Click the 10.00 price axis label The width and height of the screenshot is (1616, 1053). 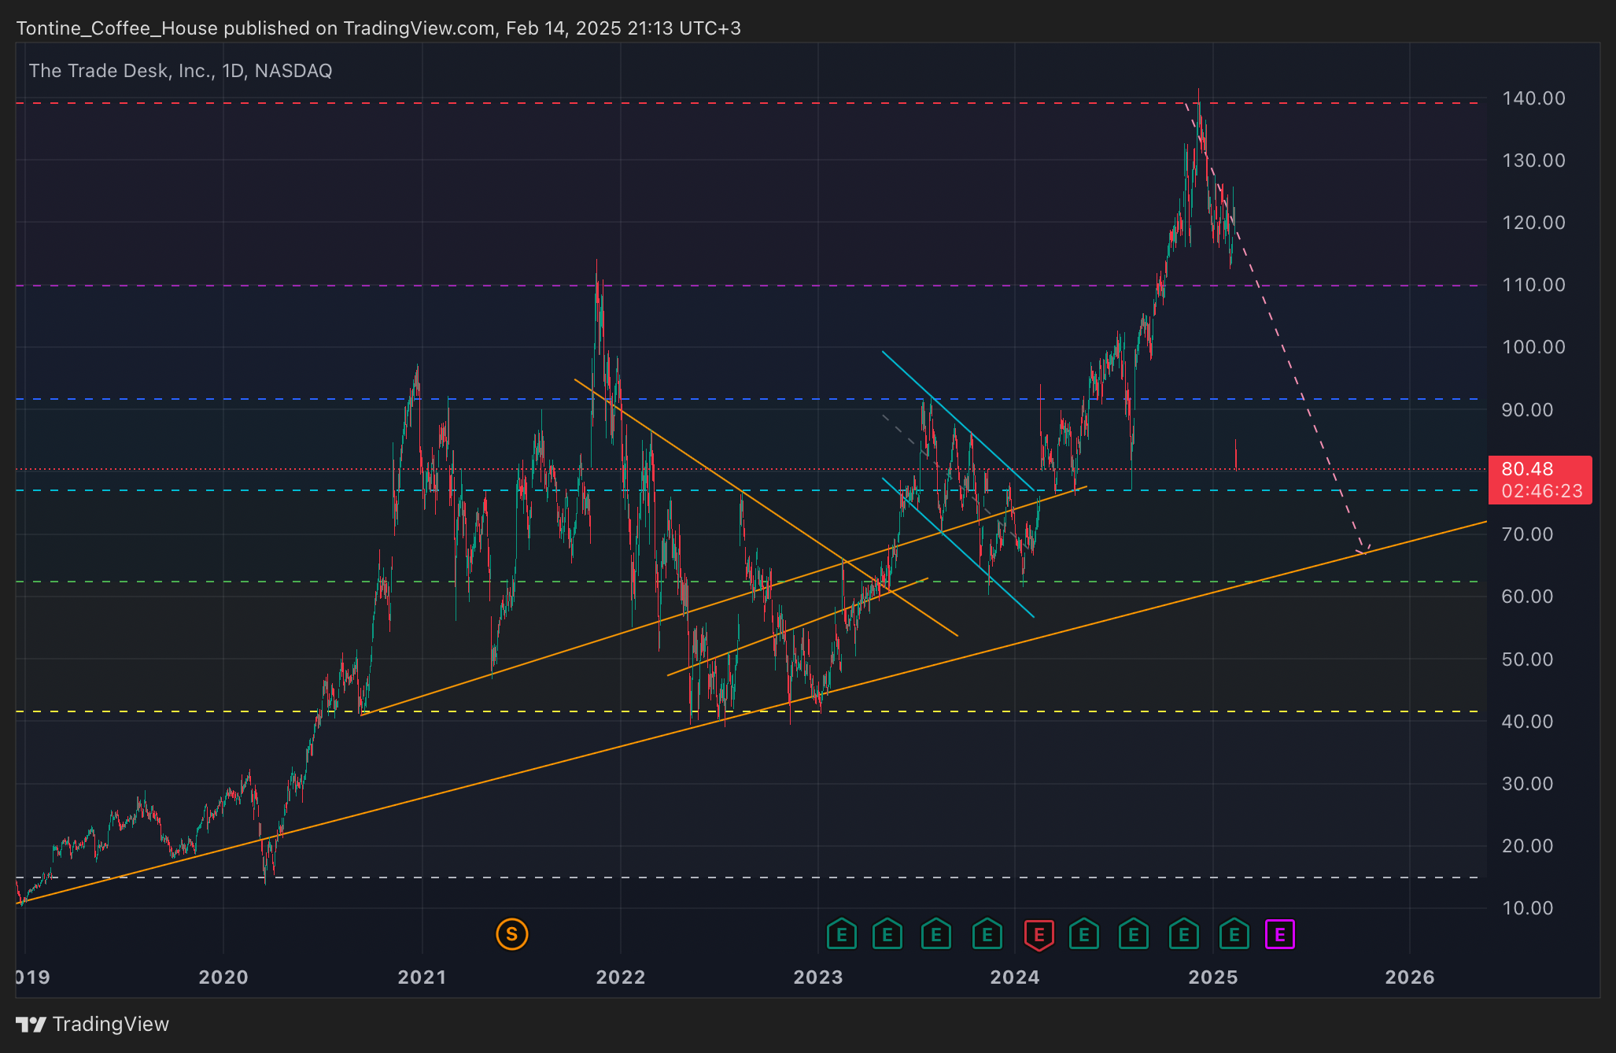1527,908
